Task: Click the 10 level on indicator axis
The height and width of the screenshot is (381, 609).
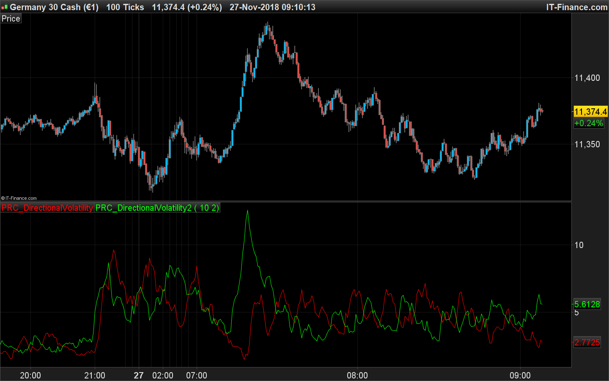Action: [x=579, y=245]
